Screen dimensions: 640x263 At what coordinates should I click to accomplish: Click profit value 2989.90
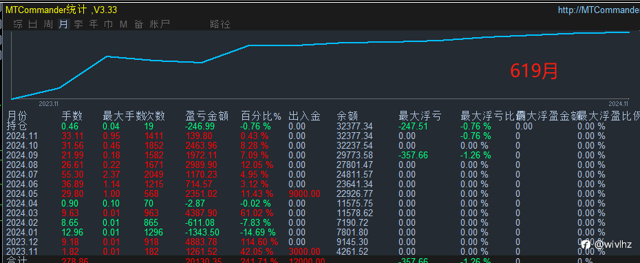(202, 165)
